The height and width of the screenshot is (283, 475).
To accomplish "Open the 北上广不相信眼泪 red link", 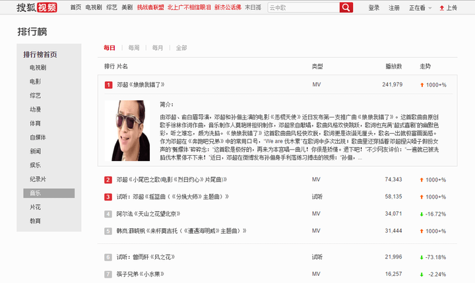I will click(189, 7).
